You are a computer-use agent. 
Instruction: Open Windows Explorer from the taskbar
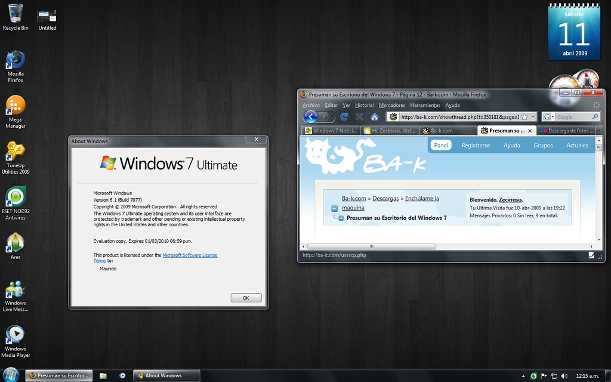pyautogui.click(x=103, y=376)
